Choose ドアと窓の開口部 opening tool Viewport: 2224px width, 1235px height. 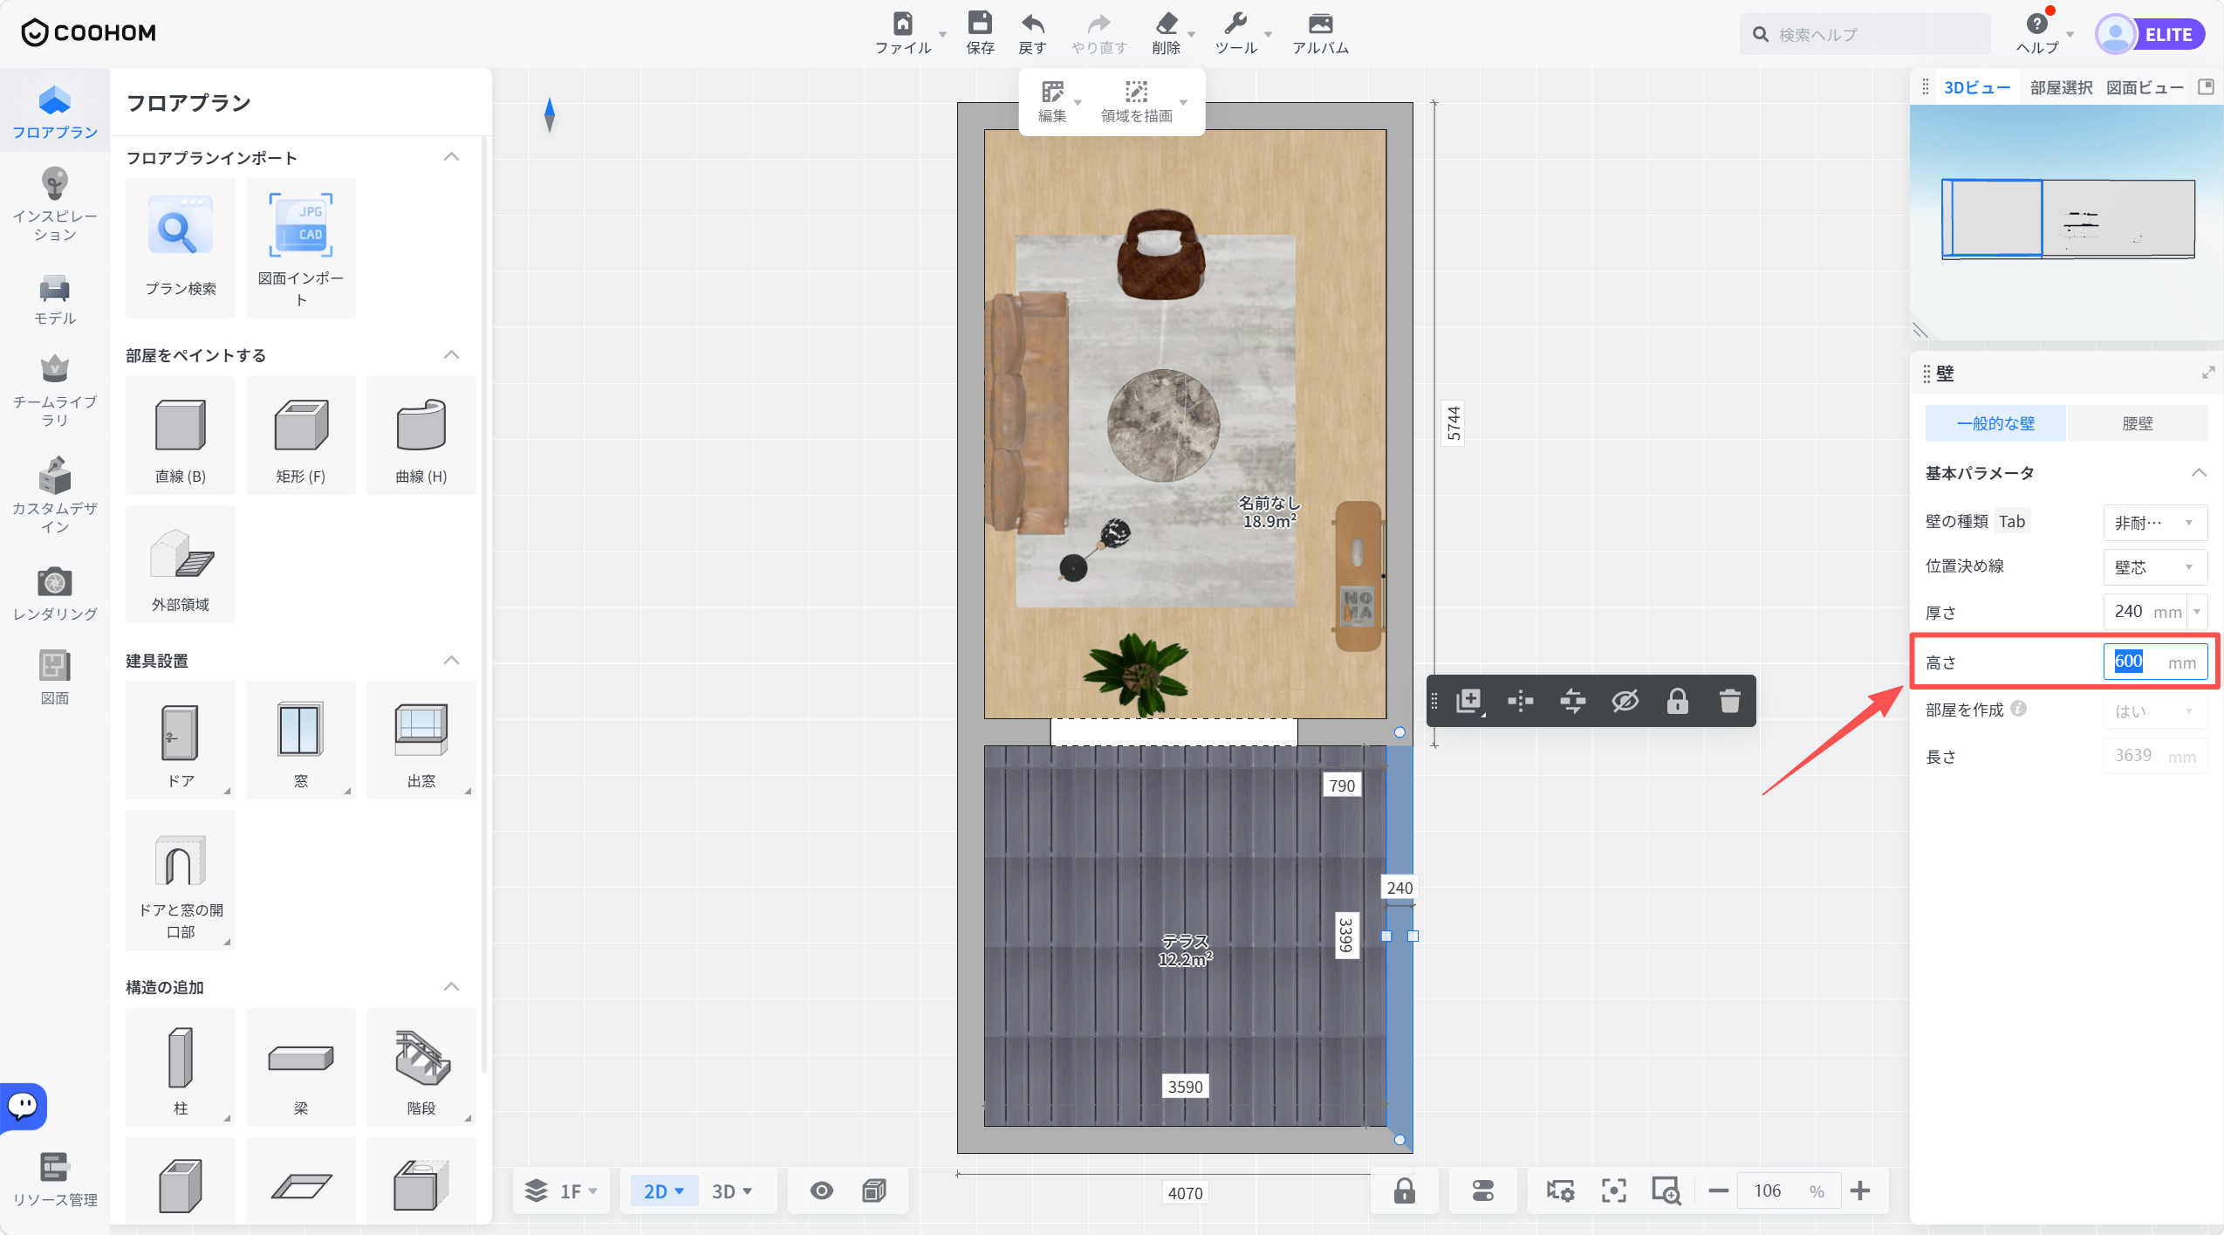coord(181,880)
